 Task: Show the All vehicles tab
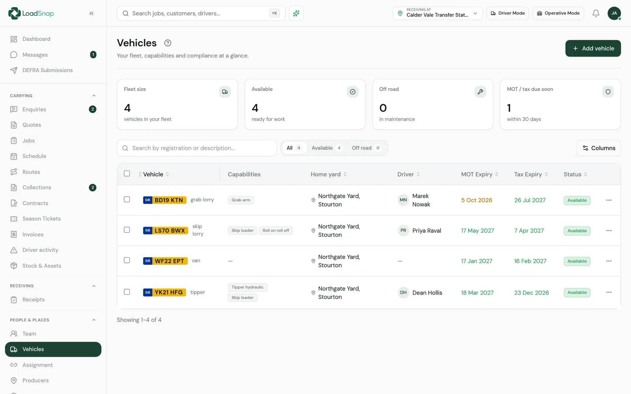tap(294, 148)
